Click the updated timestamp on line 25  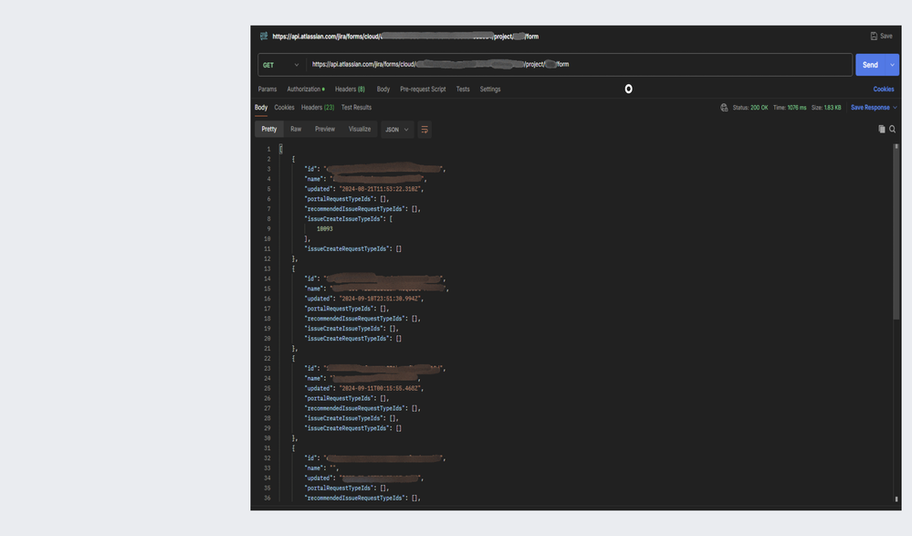[381, 388]
